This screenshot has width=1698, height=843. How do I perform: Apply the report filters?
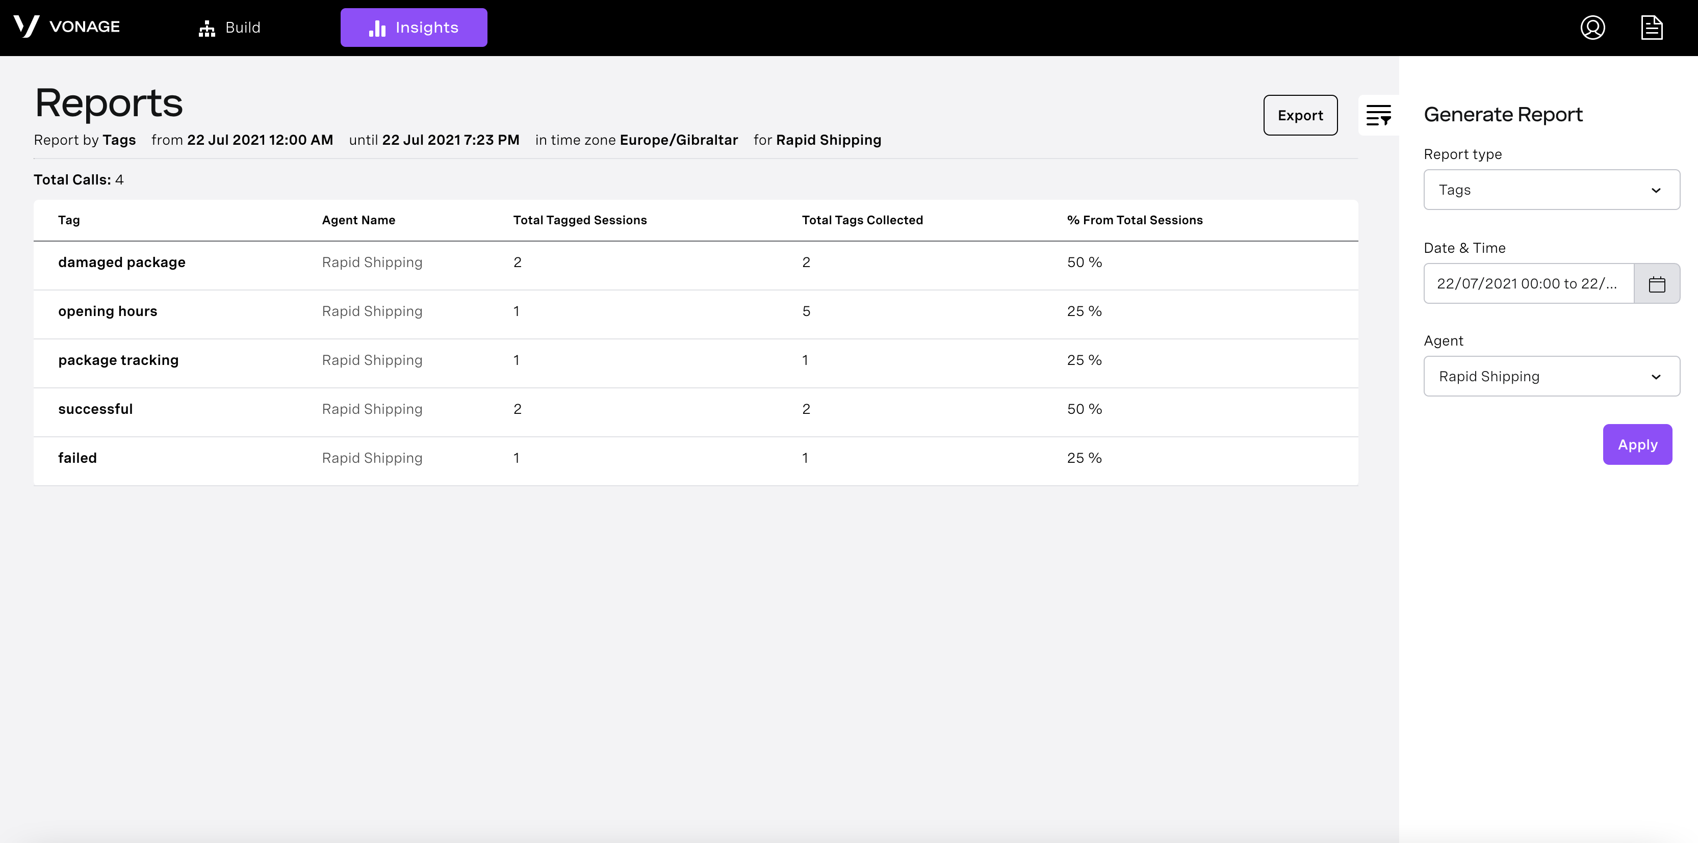pos(1637,444)
